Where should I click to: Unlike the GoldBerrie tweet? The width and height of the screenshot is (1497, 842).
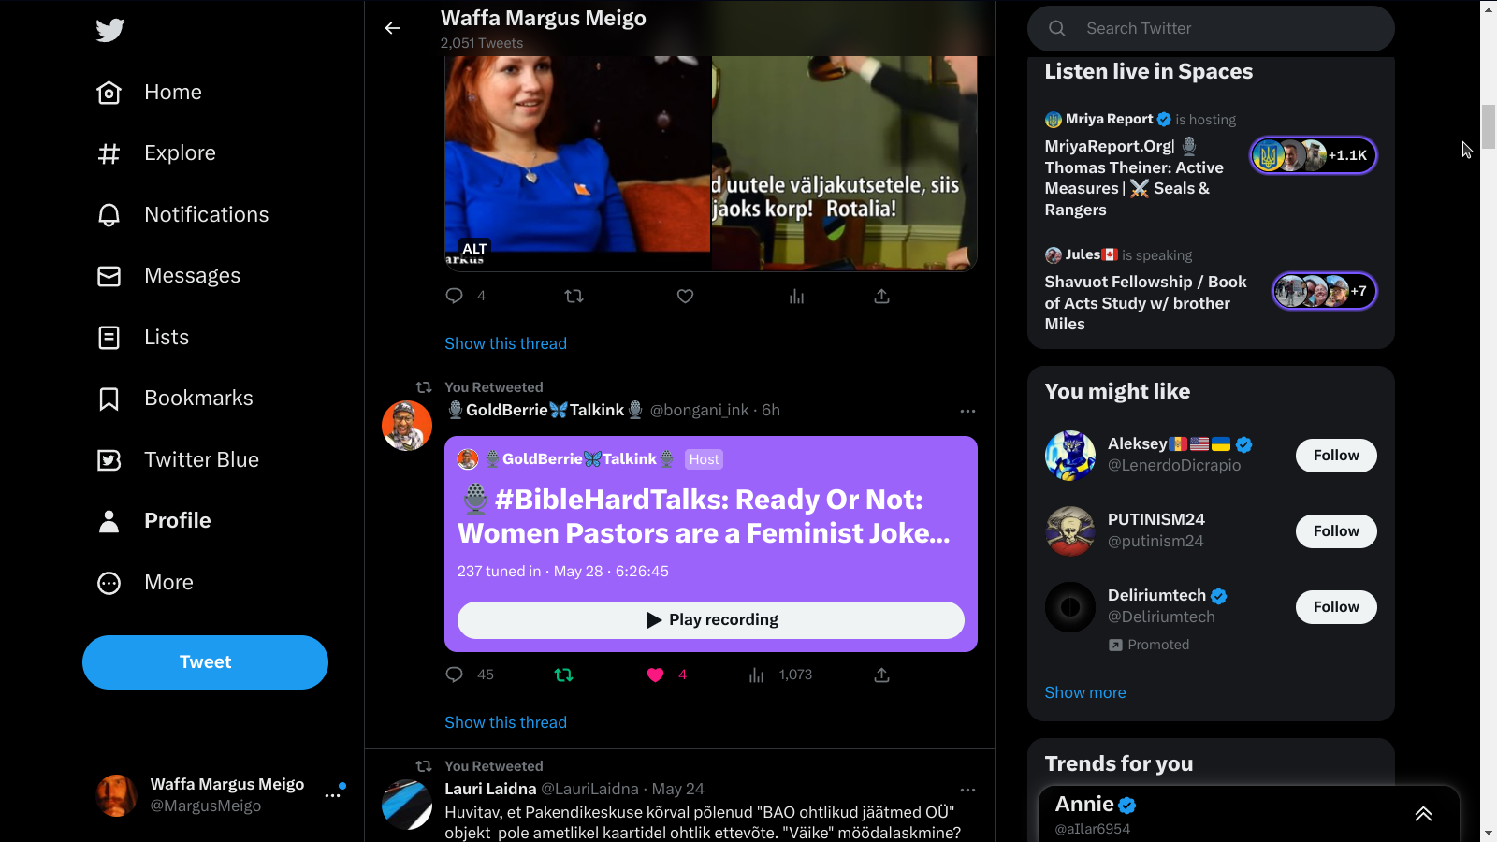coord(655,675)
